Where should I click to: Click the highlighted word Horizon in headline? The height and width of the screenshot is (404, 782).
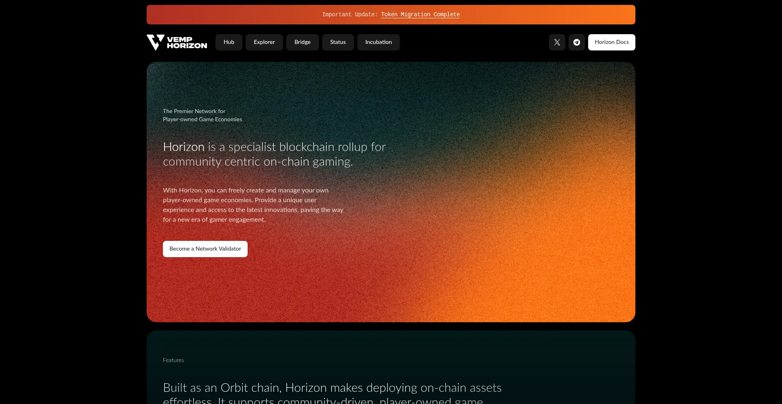pyautogui.click(x=183, y=147)
